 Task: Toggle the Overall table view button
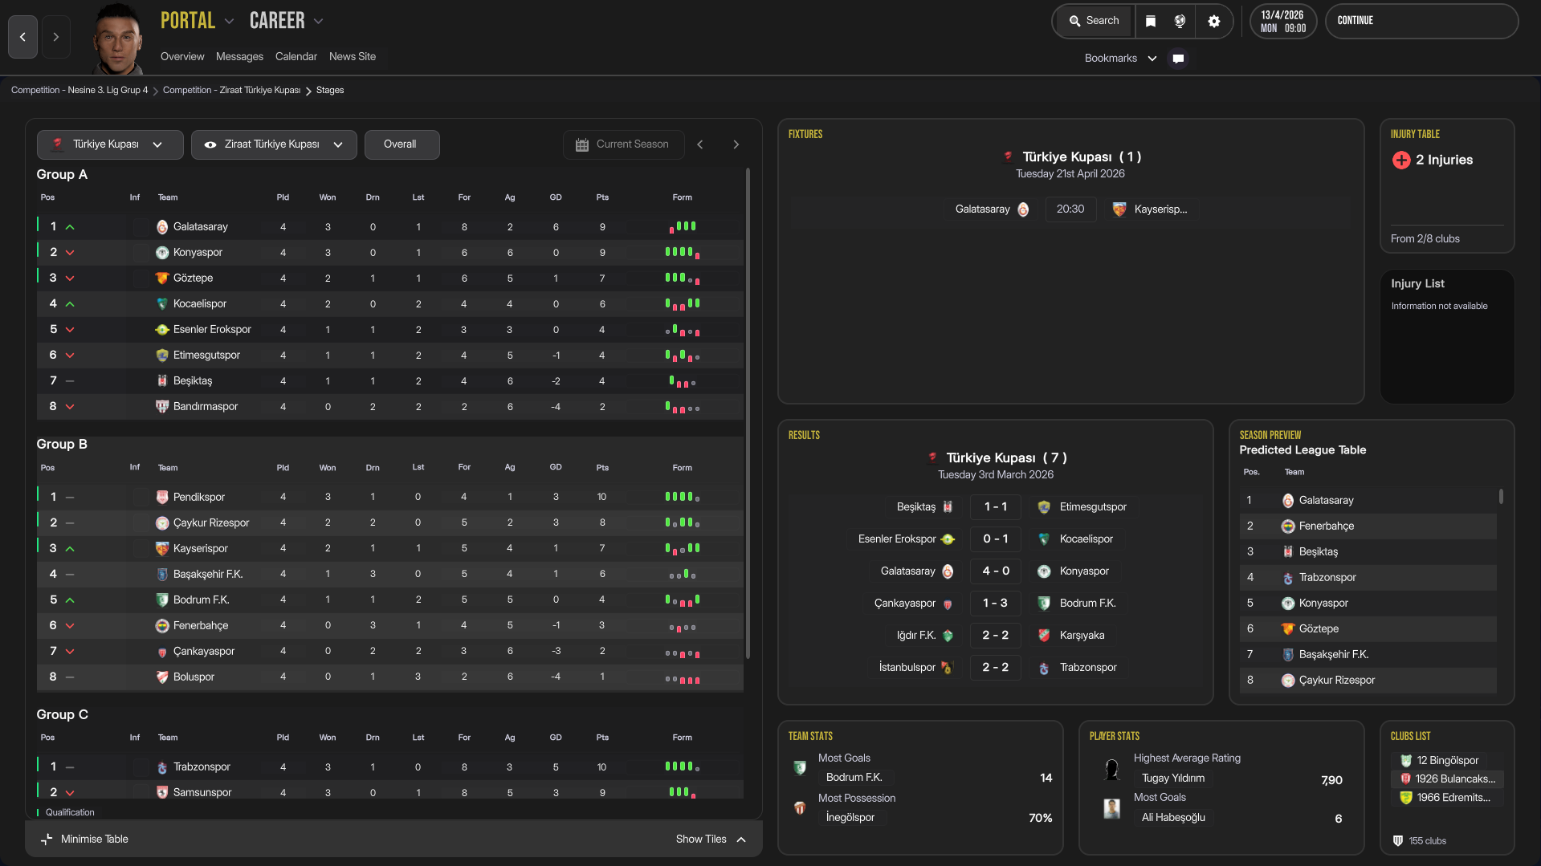401,144
